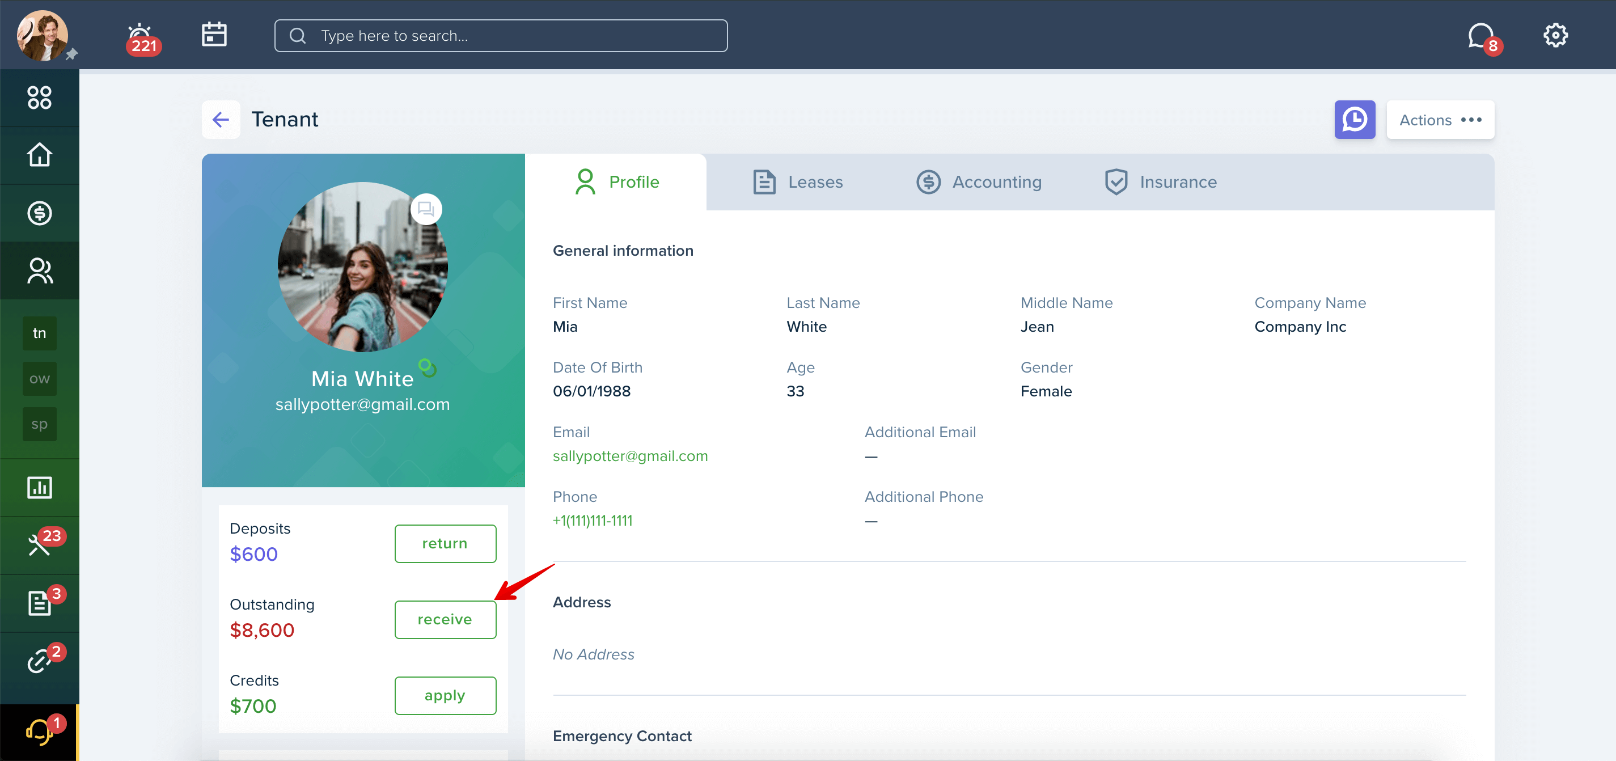Click the purple chat-clock history button
The image size is (1616, 761).
tap(1355, 119)
